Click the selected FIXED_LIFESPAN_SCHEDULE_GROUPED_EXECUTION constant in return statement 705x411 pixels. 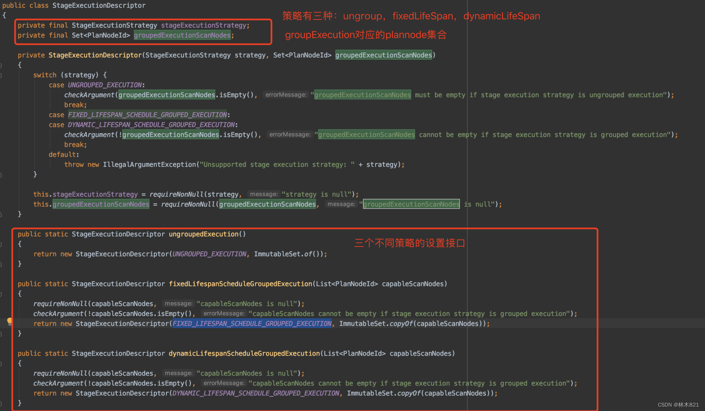(252, 324)
